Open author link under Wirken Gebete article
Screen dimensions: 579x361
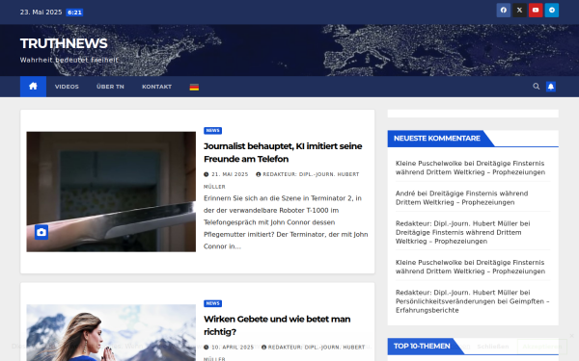point(285,352)
